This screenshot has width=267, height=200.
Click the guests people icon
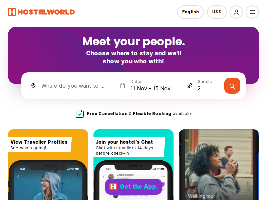[x=190, y=86]
